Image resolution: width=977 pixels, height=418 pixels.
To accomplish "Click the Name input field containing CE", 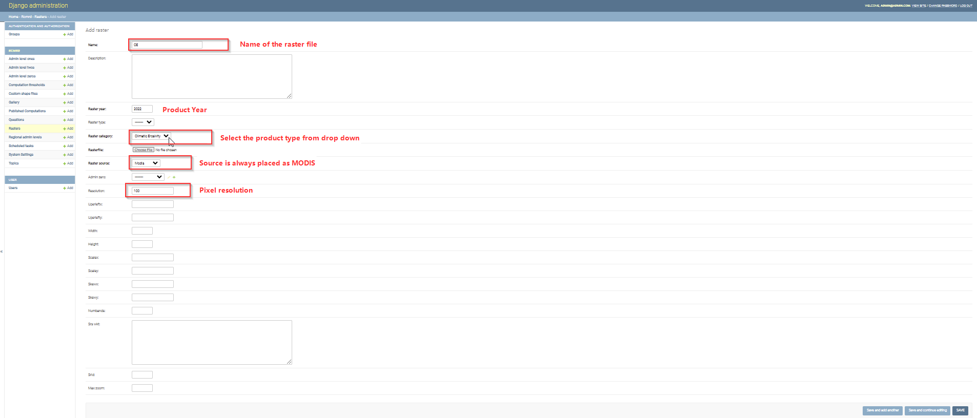I will point(167,45).
